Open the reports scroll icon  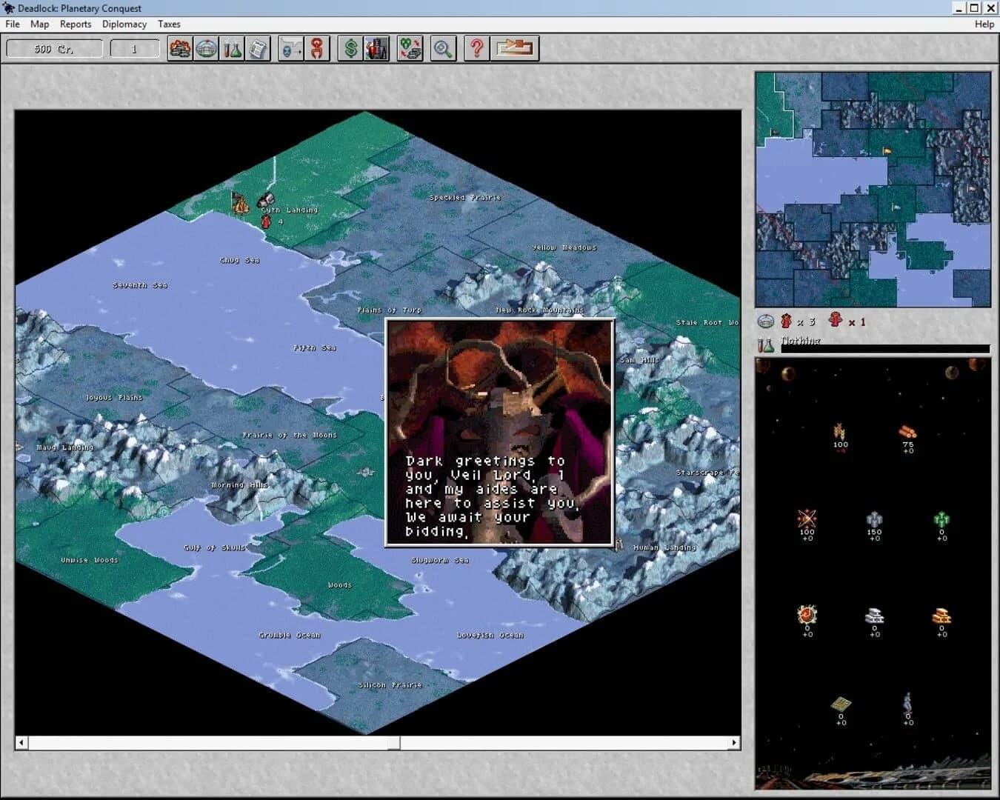258,48
